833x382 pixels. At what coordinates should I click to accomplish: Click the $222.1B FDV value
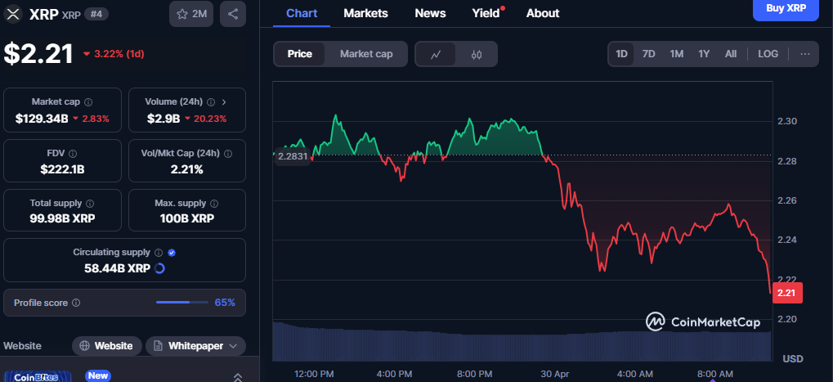[63, 169]
